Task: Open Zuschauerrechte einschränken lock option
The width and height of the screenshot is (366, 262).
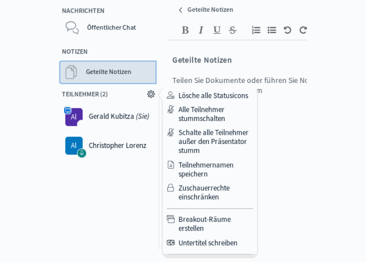Action: 204,192
